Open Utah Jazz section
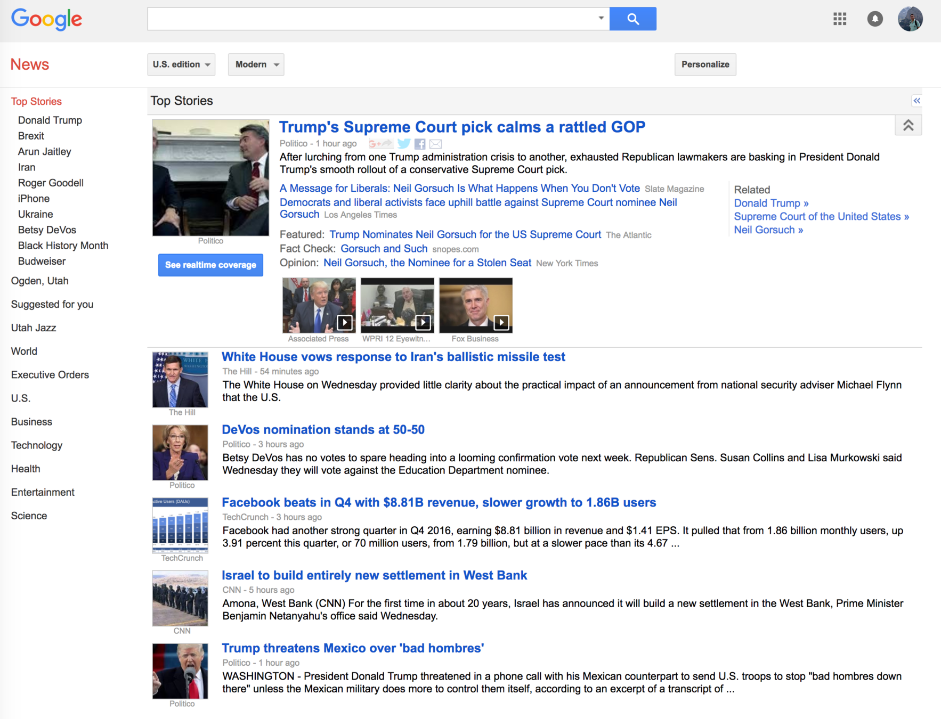Screen dimensions: 941x719 tap(34, 328)
